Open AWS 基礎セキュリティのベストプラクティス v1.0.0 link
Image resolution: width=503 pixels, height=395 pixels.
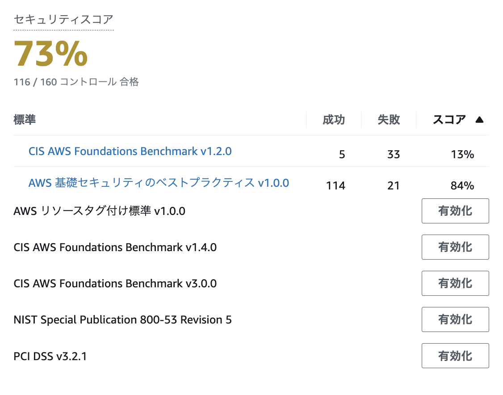(159, 183)
